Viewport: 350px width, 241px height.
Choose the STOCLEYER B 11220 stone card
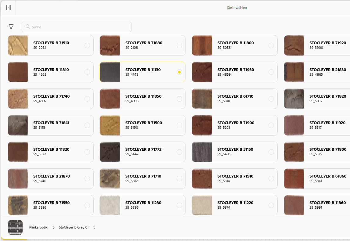click(235, 205)
